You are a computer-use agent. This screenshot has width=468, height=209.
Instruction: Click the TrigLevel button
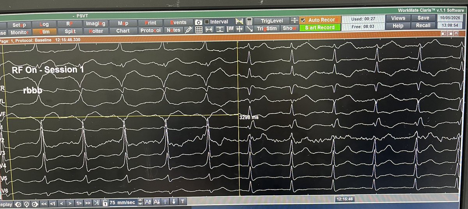pos(271,21)
